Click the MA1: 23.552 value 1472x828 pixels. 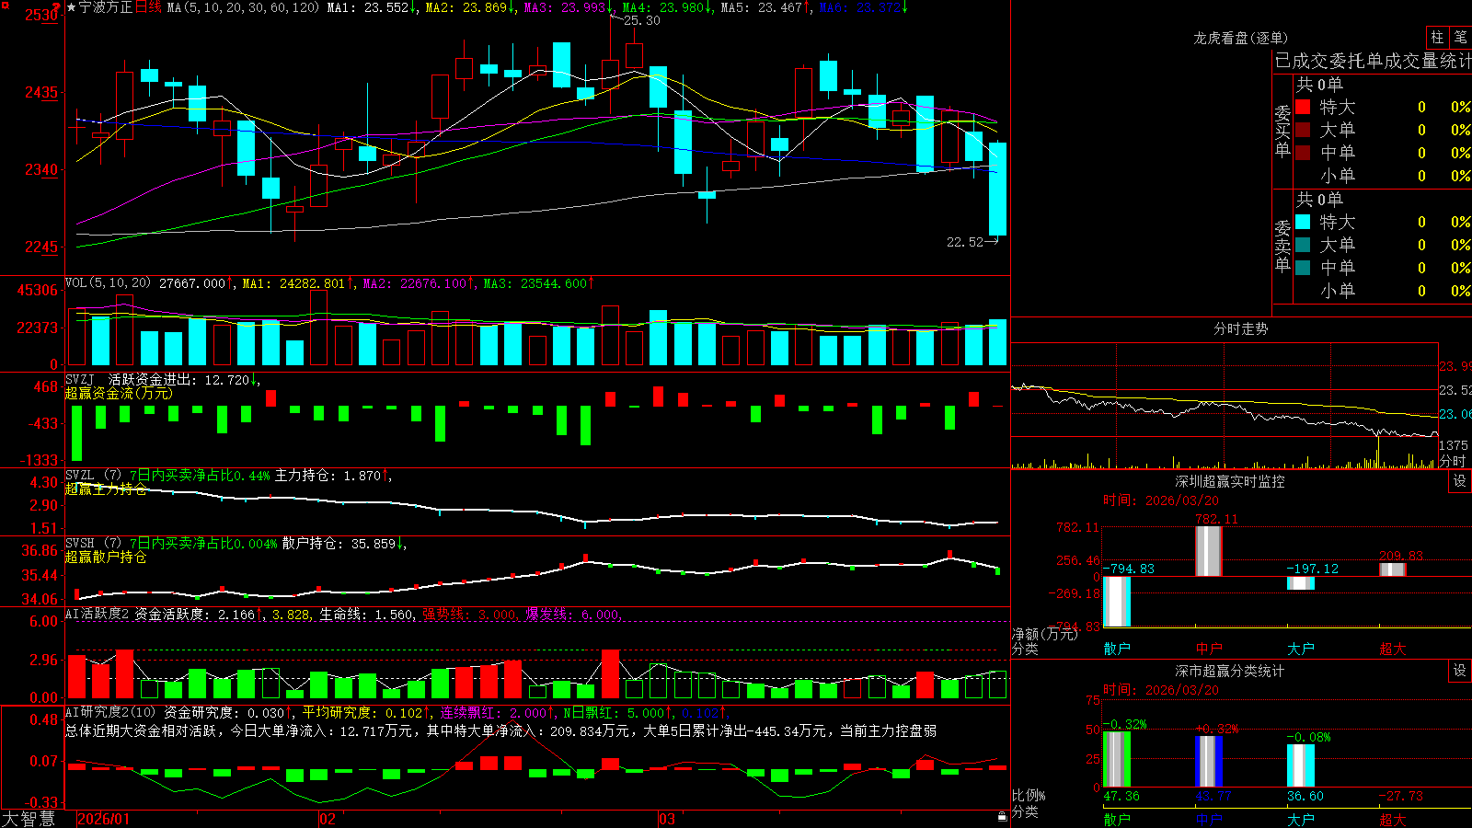[x=371, y=7]
